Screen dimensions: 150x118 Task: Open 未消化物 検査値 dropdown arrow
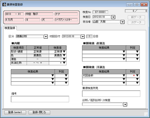click(64, 63)
